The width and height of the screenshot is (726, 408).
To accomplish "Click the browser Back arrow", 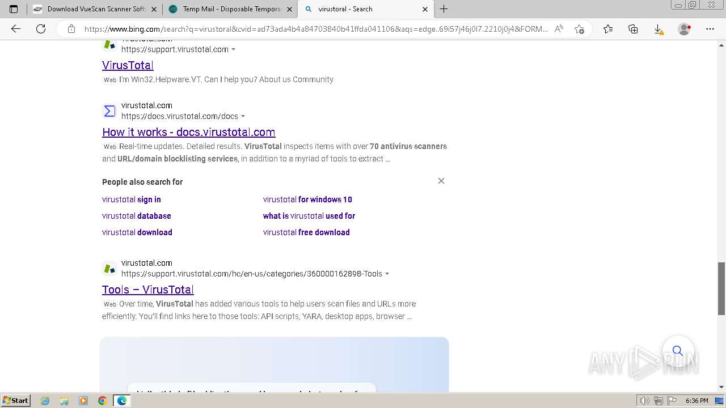I will (16, 29).
